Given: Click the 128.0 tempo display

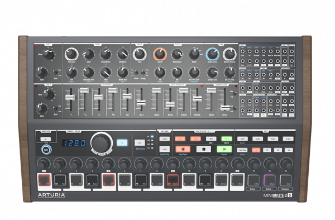Looking at the screenshot, I should pos(74,143).
